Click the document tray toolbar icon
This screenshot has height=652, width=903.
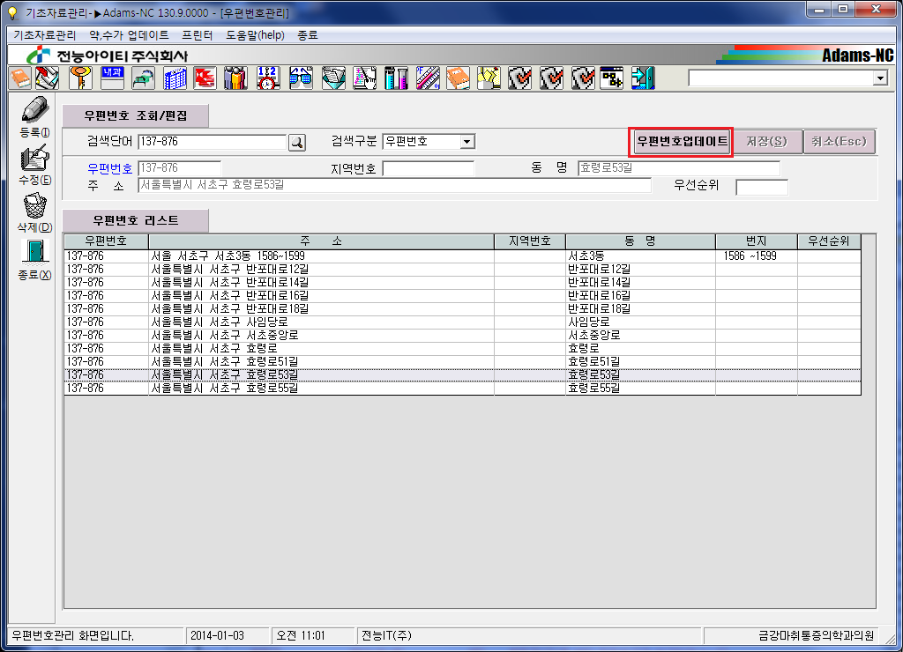[333, 78]
